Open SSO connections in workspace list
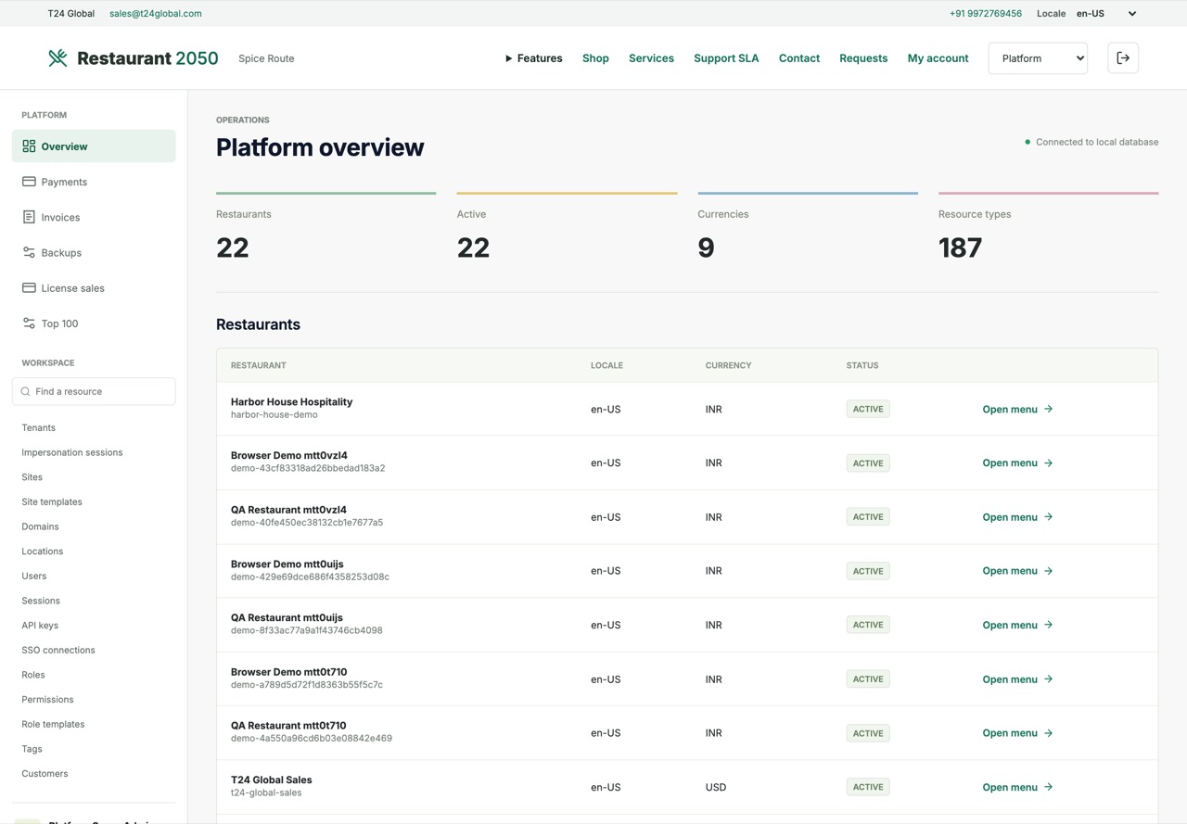Viewport: 1187px width, 824px height. 58,650
